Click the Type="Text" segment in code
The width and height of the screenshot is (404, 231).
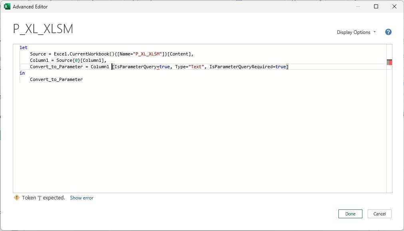point(189,67)
